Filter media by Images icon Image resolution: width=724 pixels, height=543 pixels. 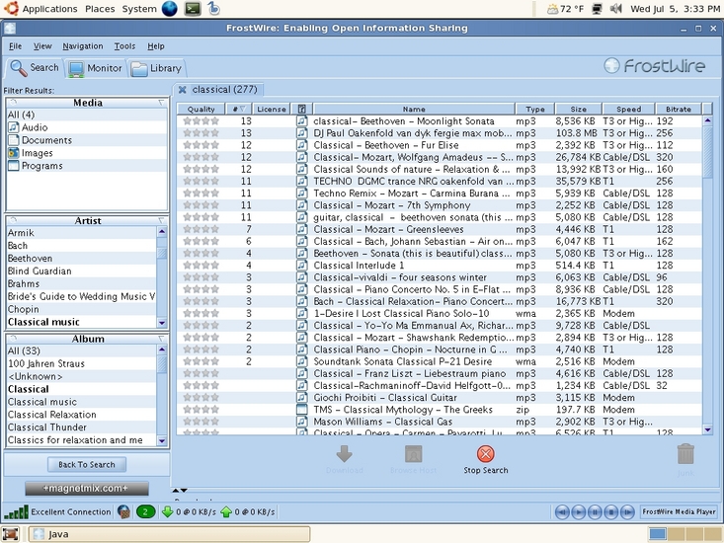[x=14, y=153]
